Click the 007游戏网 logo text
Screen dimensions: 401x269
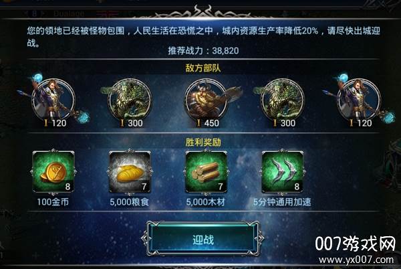point(355,244)
